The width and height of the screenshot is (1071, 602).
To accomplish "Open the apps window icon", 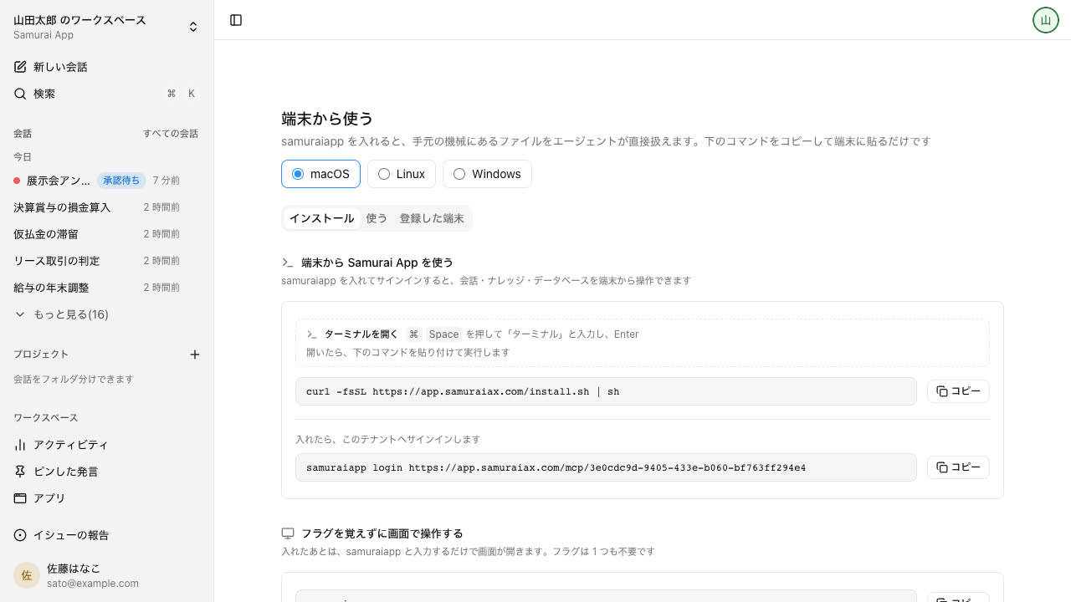I will click(x=20, y=498).
